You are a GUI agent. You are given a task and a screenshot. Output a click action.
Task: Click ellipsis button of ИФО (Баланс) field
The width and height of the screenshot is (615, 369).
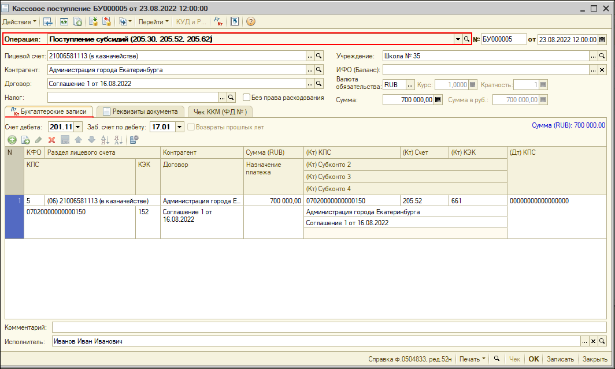pyautogui.click(x=594, y=70)
